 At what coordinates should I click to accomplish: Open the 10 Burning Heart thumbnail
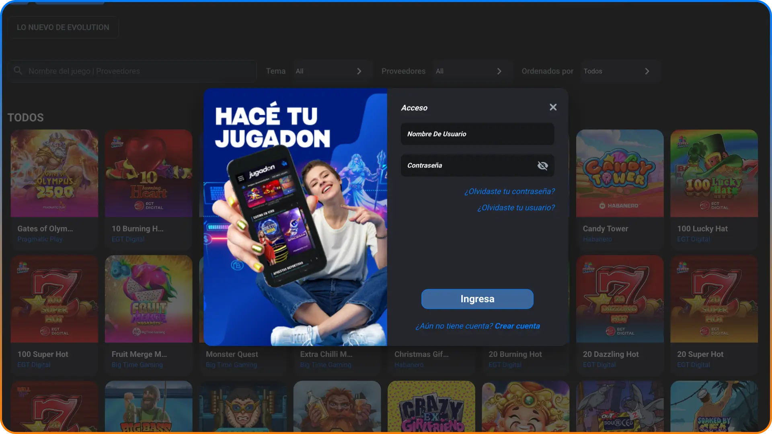click(x=148, y=173)
